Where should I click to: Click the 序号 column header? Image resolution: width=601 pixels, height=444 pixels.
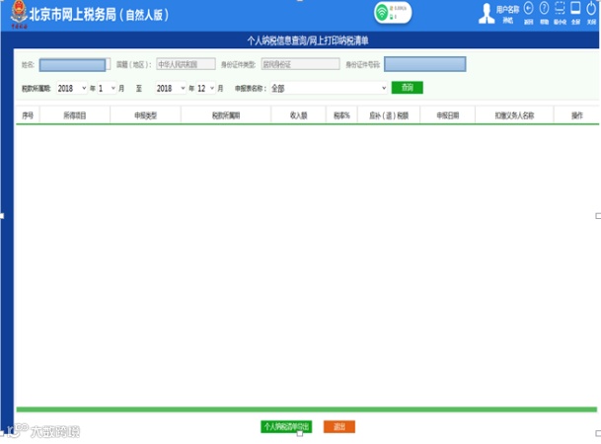click(x=28, y=115)
